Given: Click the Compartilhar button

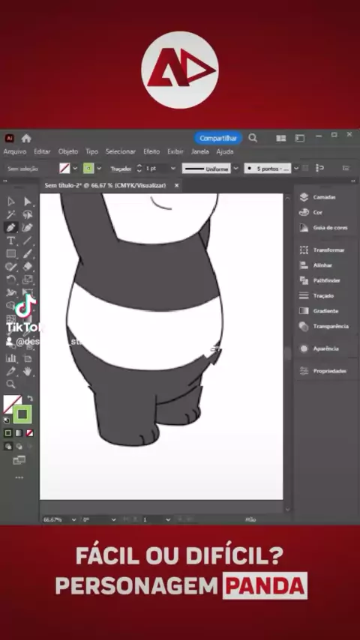Looking at the screenshot, I should pyautogui.click(x=218, y=139).
